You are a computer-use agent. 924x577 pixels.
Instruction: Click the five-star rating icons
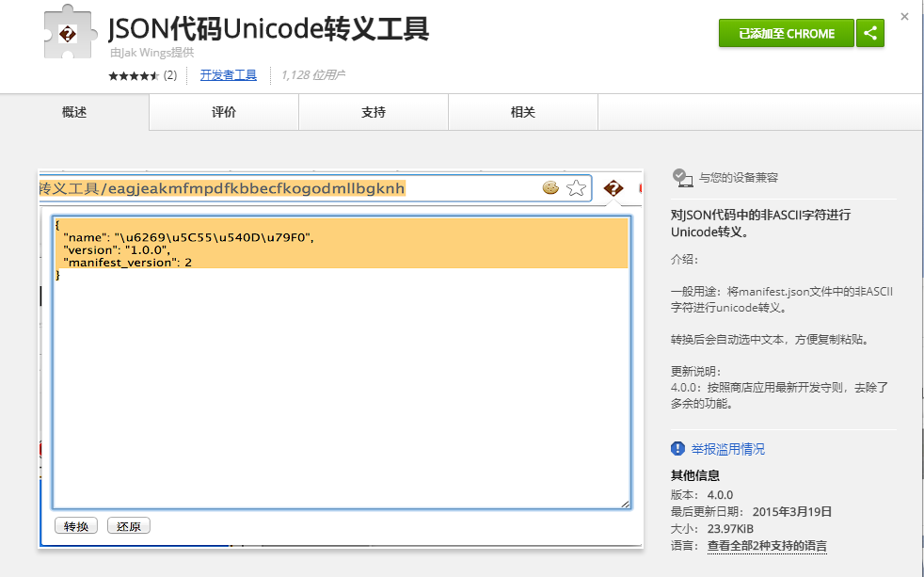point(134,75)
